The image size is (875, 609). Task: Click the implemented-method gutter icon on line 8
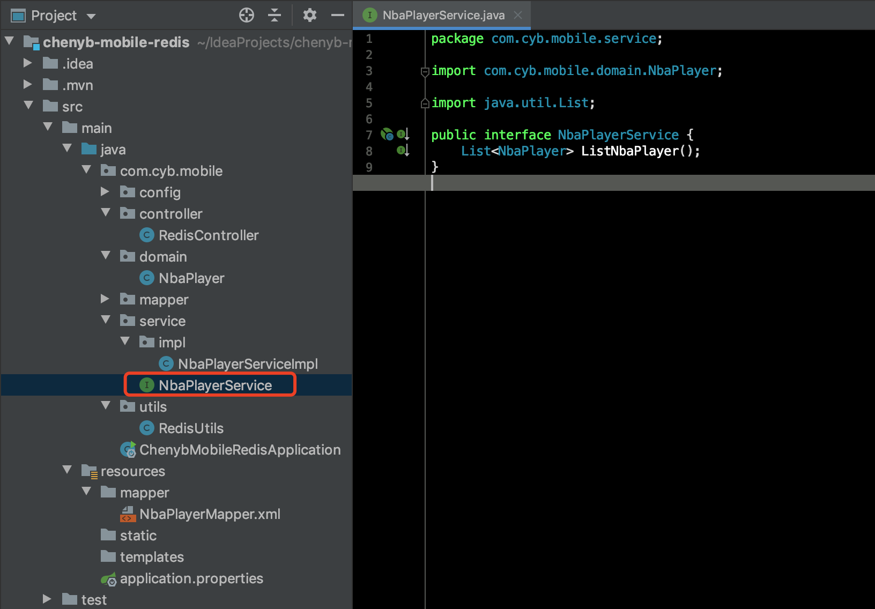point(403,151)
